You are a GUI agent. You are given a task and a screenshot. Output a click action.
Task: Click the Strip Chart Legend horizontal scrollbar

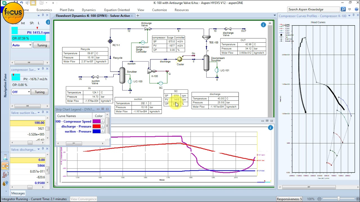click(73, 143)
